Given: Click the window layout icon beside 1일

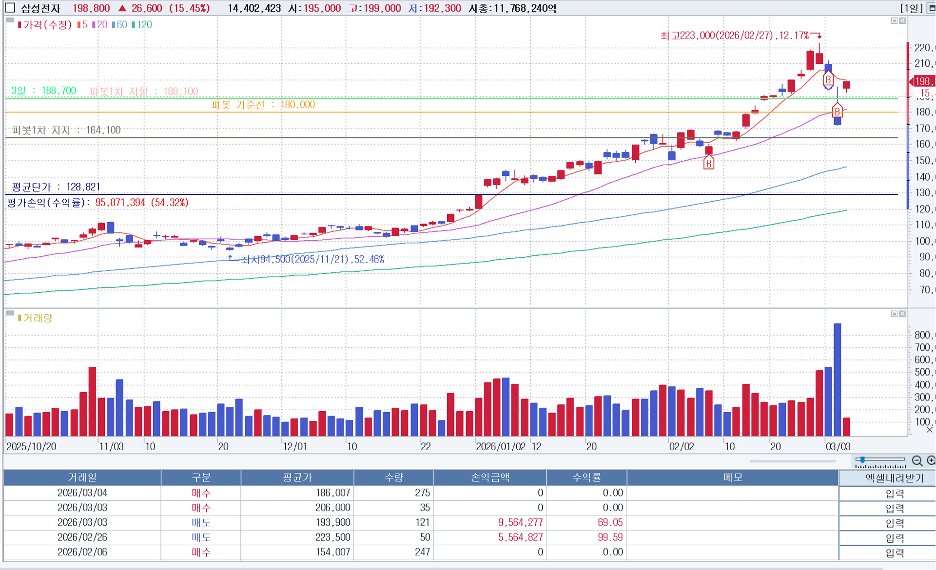Looking at the screenshot, I should click(x=931, y=8).
